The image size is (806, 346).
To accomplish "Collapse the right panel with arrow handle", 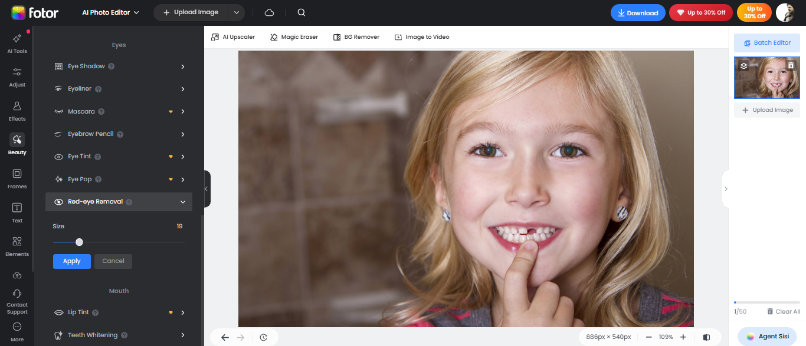I will (x=726, y=189).
